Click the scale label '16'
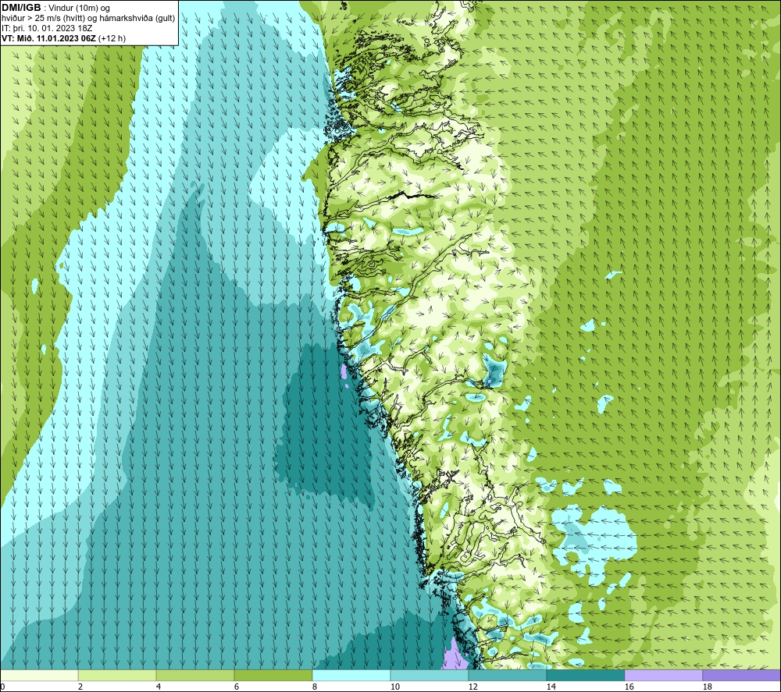 coord(629,687)
